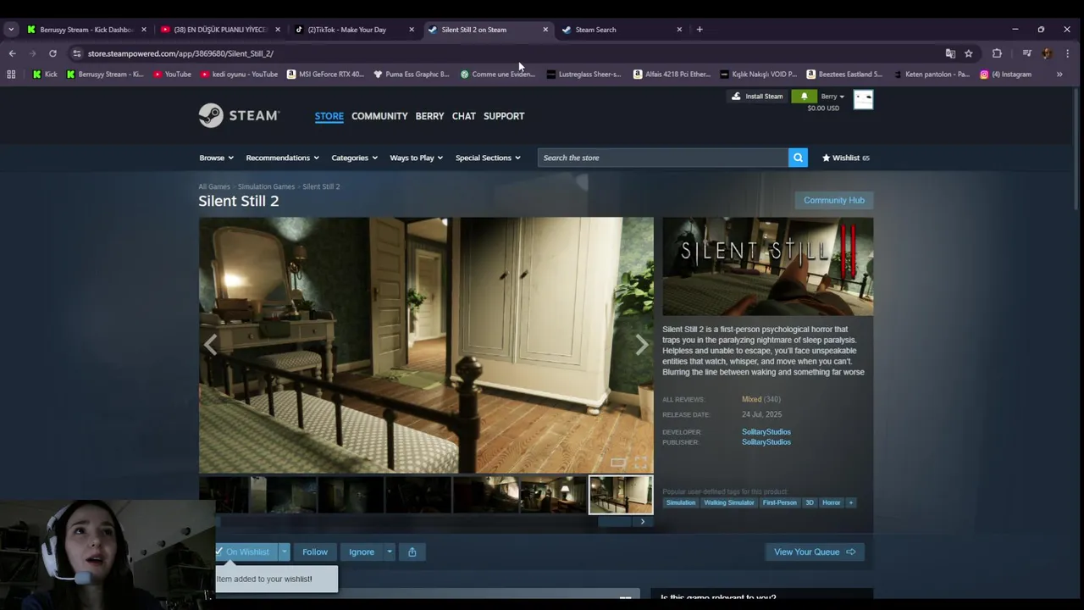
Task: Open the new tab plus button
Action: click(x=700, y=30)
